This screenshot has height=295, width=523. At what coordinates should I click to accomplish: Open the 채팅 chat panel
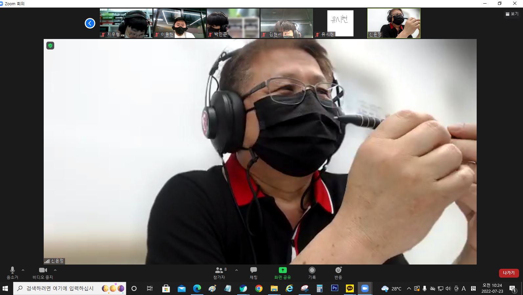point(253,272)
